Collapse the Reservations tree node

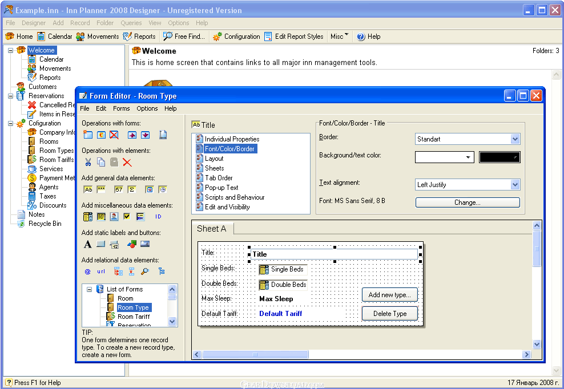click(x=11, y=96)
